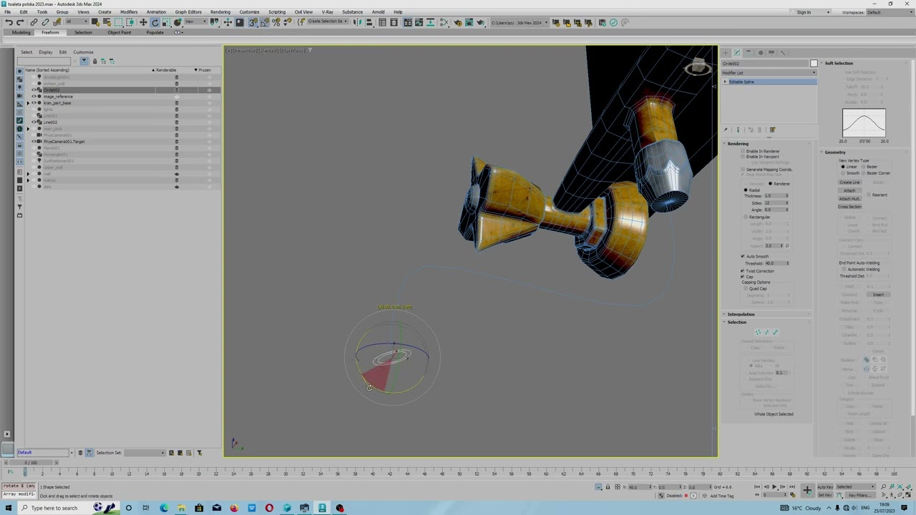Open the Create Selection Set dropdown
Image resolution: width=916 pixels, height=515 pixels.
coord(328,22)
